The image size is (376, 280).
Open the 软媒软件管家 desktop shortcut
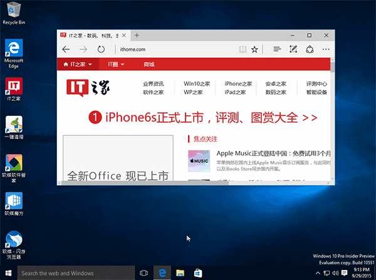click(14, 169)
